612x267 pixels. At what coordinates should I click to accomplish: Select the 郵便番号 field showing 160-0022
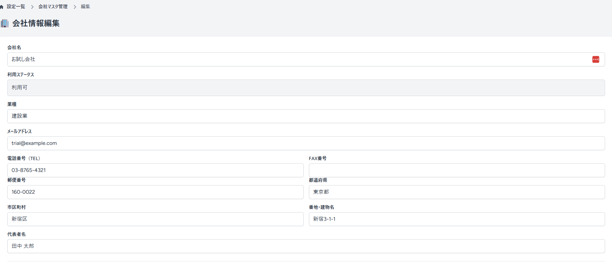(x=155, y=192)
